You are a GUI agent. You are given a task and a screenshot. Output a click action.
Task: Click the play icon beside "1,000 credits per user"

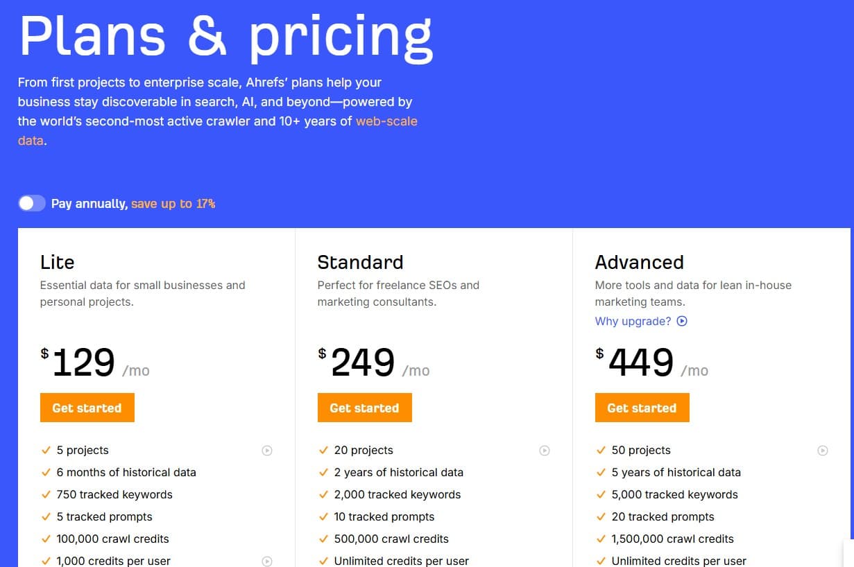point(267,560)
